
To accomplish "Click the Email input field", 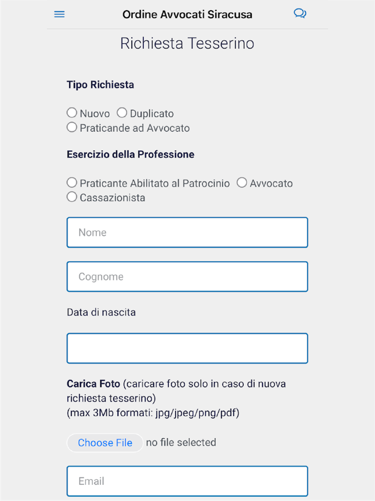I will (x=187, y=481).
